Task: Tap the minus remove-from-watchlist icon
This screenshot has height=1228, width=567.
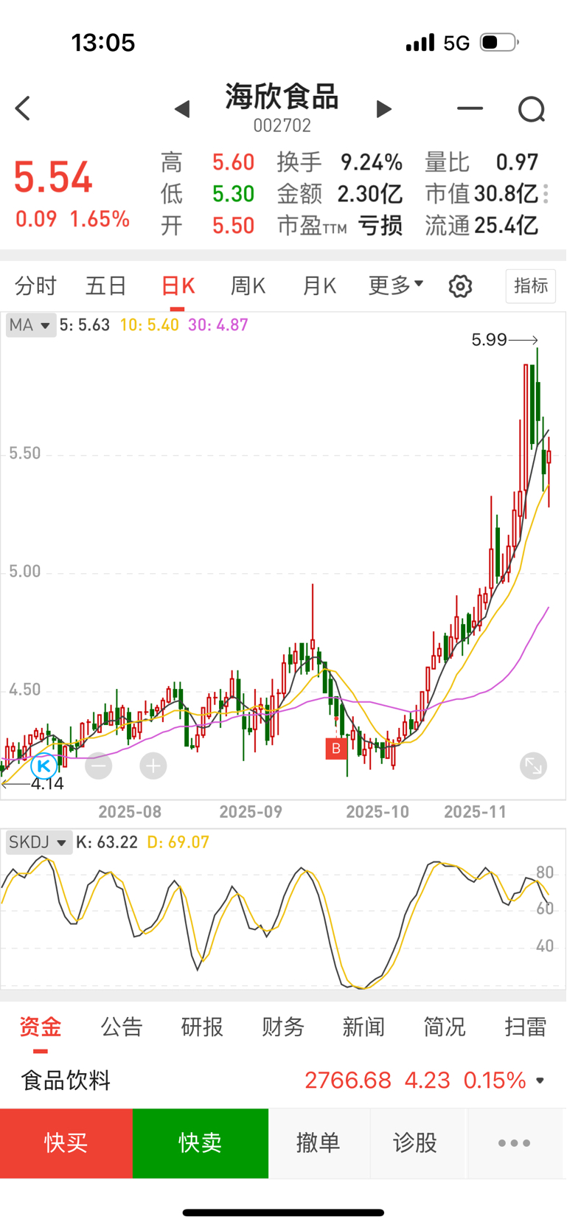Action: [470, 108]
